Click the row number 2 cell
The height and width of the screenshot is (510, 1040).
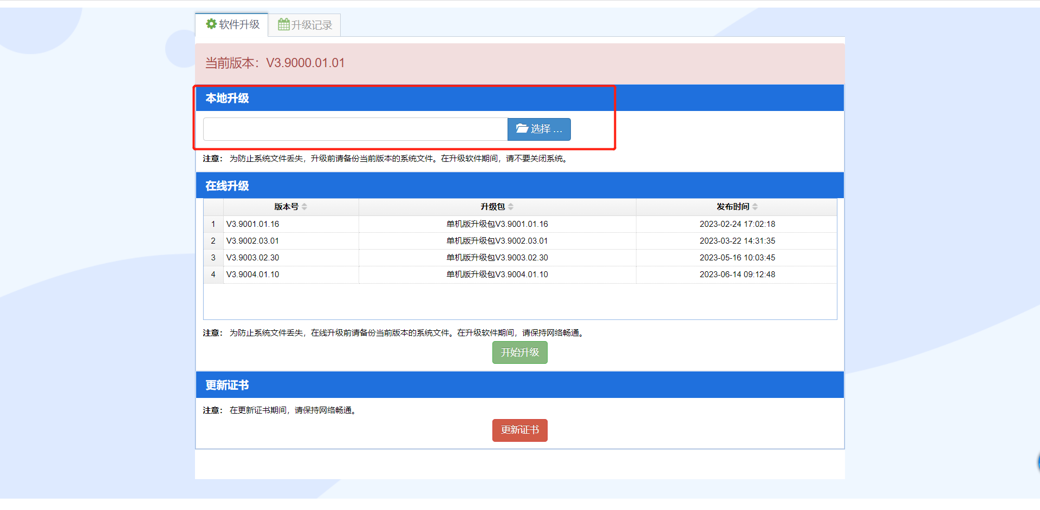point(213,241)
